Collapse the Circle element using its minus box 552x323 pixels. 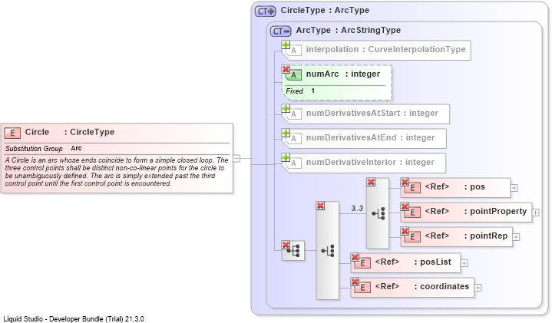tap(237, 158)
